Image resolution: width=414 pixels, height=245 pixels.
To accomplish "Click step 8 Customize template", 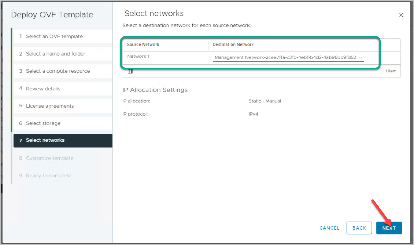I will pos(50,158).
